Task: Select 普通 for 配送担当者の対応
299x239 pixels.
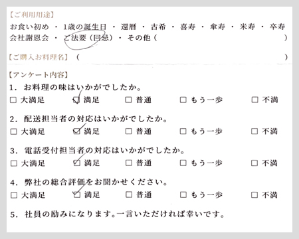Action: coord(129,131)
